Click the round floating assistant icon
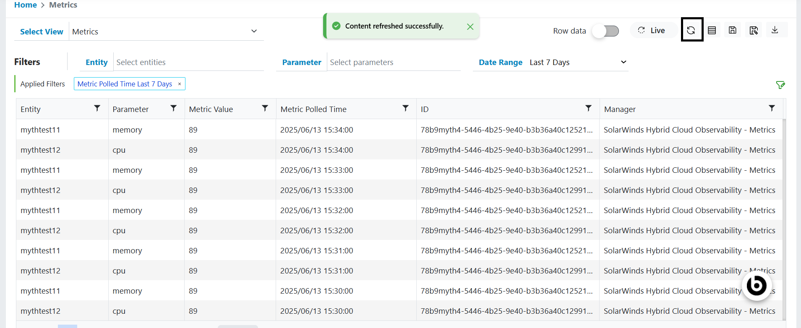This screenshot has width=801, height=328. [x=757, y=286]
